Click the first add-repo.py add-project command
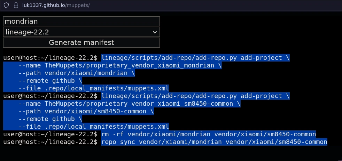This screenshot has height=161, width=342. click(x=195, y=58)
